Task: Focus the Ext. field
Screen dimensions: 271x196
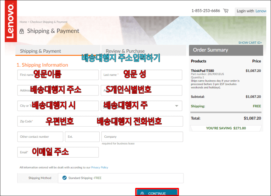Action: pyautogui.click(x=82, y=137)
